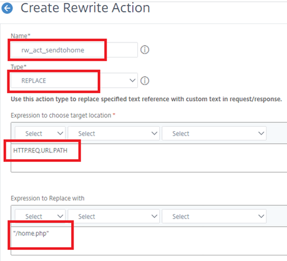The height and width of the screenshot is (261, 287).
Task: Open second Select dropdown under target location
Action: pos(114,134)
